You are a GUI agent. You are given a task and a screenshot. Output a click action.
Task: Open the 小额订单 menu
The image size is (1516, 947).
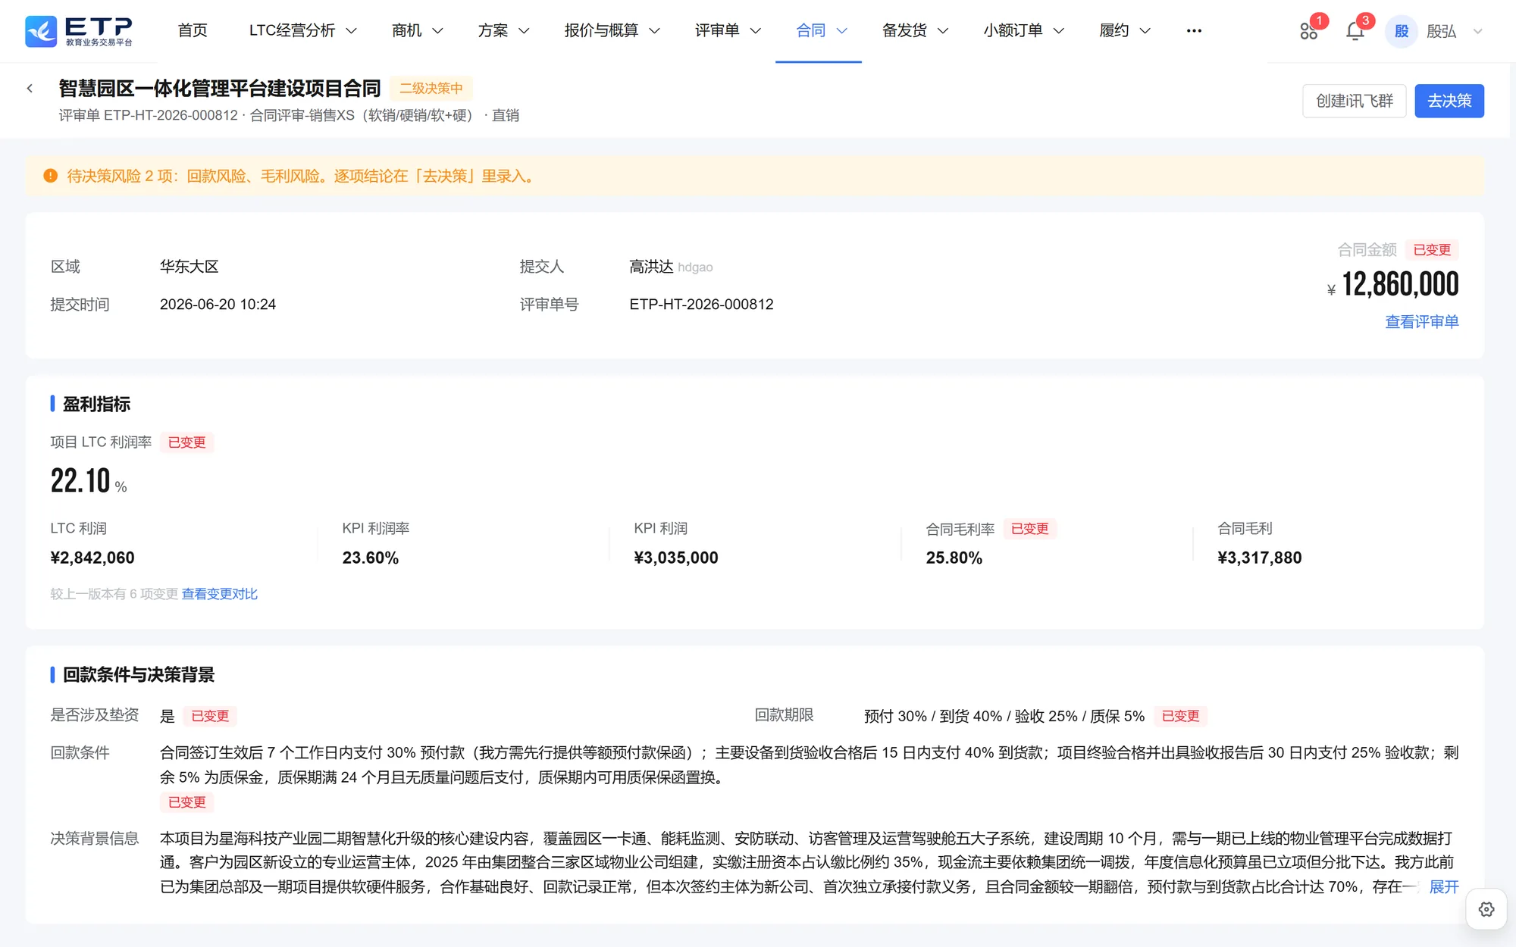(x=1023, y=31)
